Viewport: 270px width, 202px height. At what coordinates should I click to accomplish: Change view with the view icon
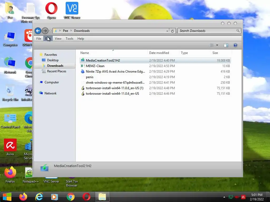tap(211, 45)
